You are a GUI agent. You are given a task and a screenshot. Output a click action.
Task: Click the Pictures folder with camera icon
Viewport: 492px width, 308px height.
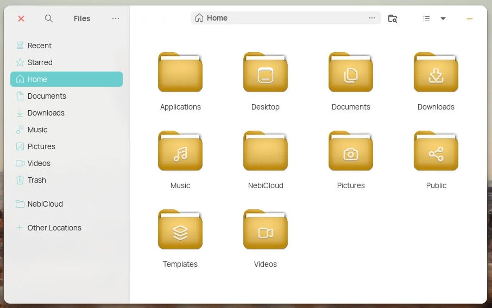[x=351, y=152]
